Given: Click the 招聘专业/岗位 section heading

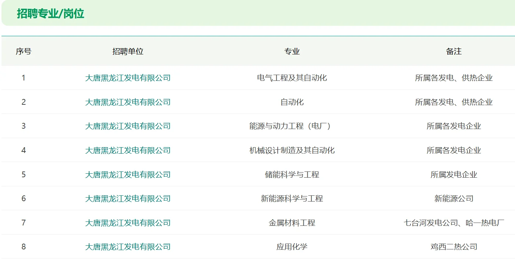Looking at the screenshot, I should (50, 14).
